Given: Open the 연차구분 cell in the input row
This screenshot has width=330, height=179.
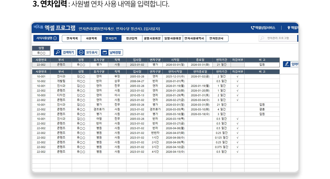Looking at the screenshot, I should point(155,65).
